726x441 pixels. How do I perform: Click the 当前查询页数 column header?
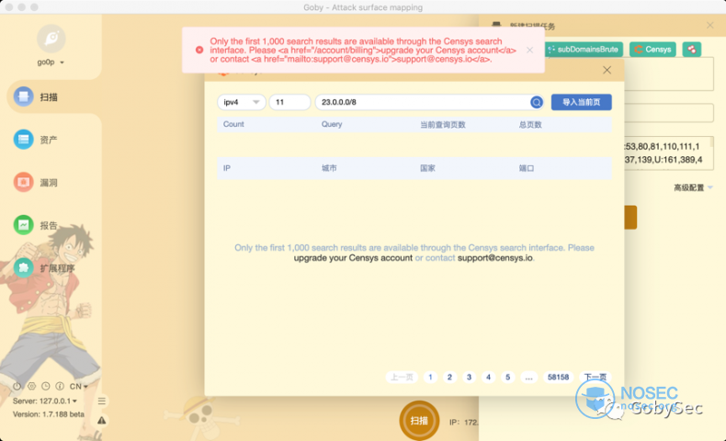coord(443,124)
